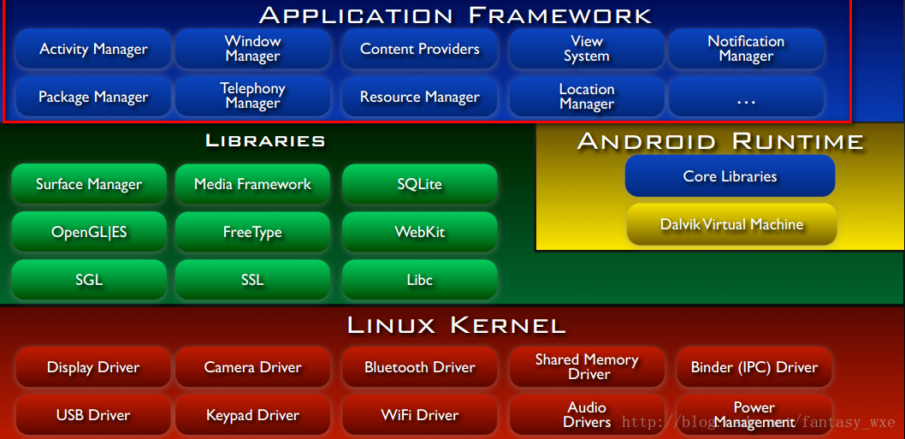Select the Surface Manager library block

click(89, 184)
